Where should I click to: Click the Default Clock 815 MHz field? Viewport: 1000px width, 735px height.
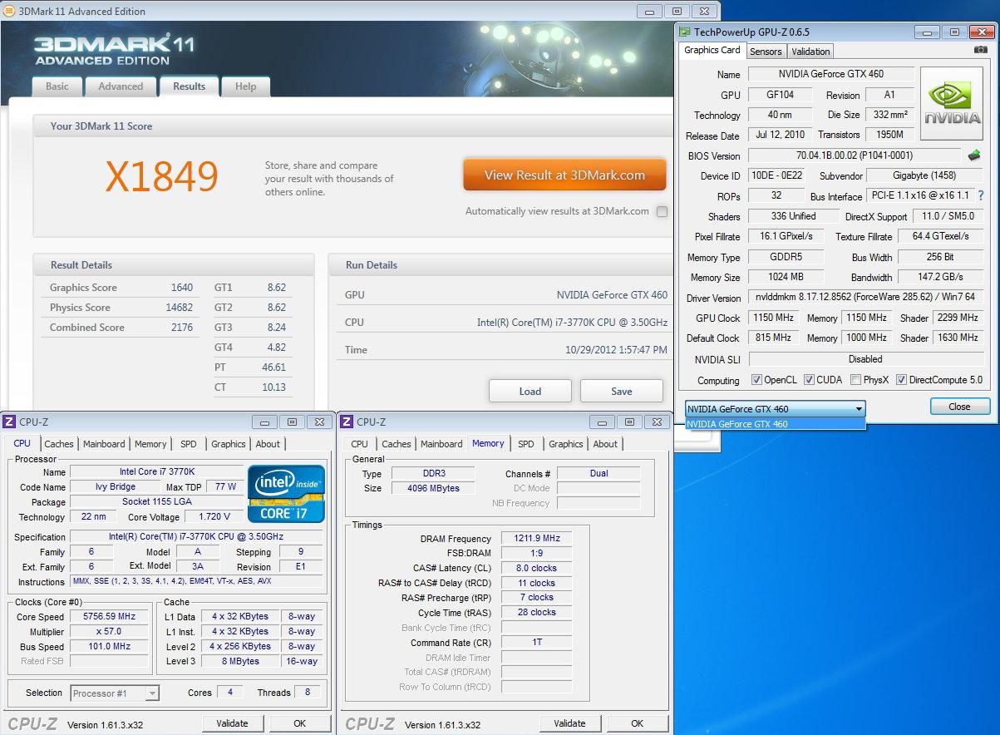tap(775, 338)
